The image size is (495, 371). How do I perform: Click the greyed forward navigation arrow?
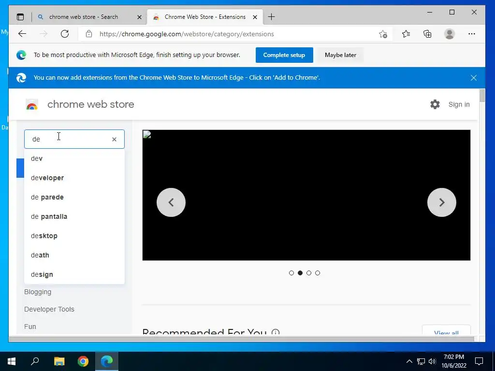click(43, 34)
